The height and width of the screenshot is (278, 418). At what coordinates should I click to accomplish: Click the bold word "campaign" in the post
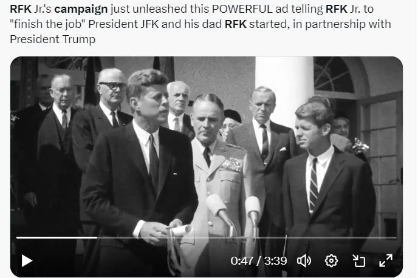pos(81,8)
